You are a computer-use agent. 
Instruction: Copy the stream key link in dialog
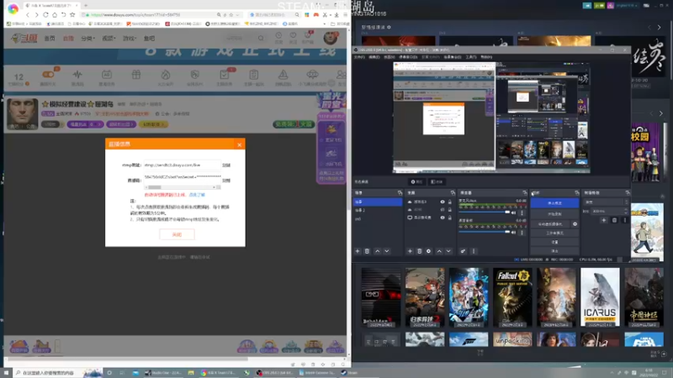click(226, 181)
